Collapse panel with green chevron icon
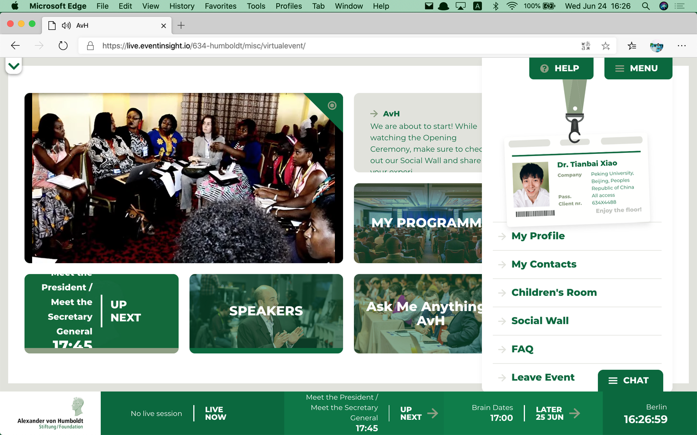The width and height of the screenshot is (697, 435). [x=14, y=66]
